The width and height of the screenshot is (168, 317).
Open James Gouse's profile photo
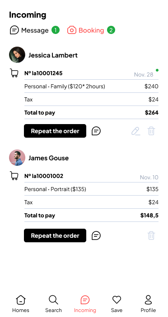click(x=17, y=158)
